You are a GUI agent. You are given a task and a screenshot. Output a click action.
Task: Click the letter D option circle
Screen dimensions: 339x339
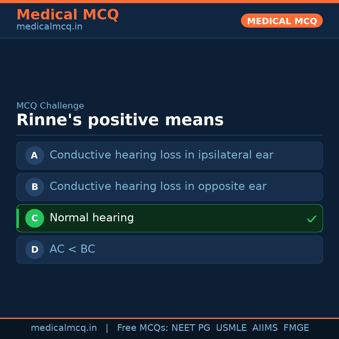pyautogui.click(x=35, y=250)
